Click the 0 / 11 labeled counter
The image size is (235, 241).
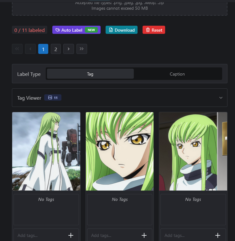coord(29,30)
